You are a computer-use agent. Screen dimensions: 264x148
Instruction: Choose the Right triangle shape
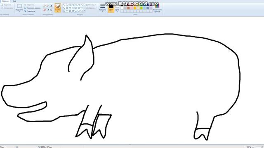click(x=64, y=8)
